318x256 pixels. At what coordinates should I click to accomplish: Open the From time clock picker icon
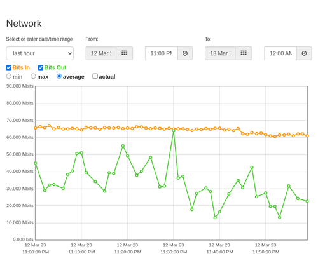coord(185,53)
